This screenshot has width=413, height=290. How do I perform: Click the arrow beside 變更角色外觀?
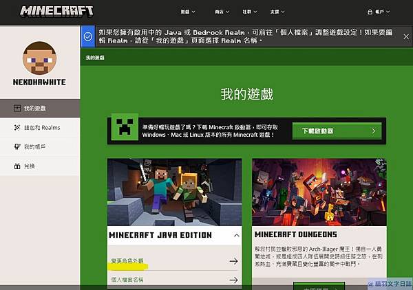[233, 261]
